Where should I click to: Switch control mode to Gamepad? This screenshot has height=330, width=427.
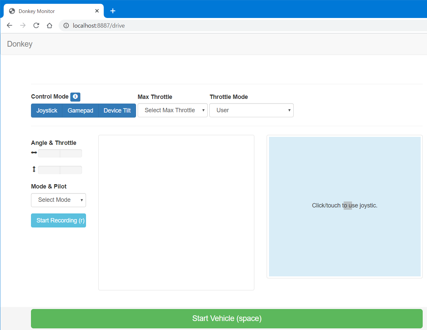pos(80,111)
